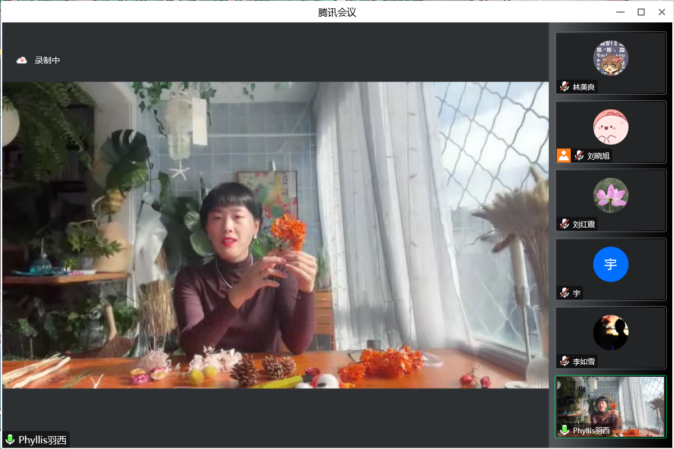Select 刘红霞's lotus flower avatar
The height and width of the screenshot is (449, 674).
click(x=611, y=195)
